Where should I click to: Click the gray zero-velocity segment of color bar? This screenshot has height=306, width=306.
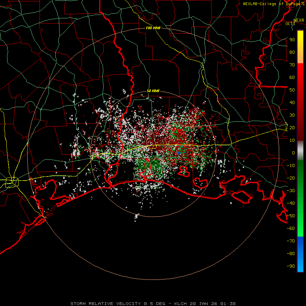[x=300, y=151]
